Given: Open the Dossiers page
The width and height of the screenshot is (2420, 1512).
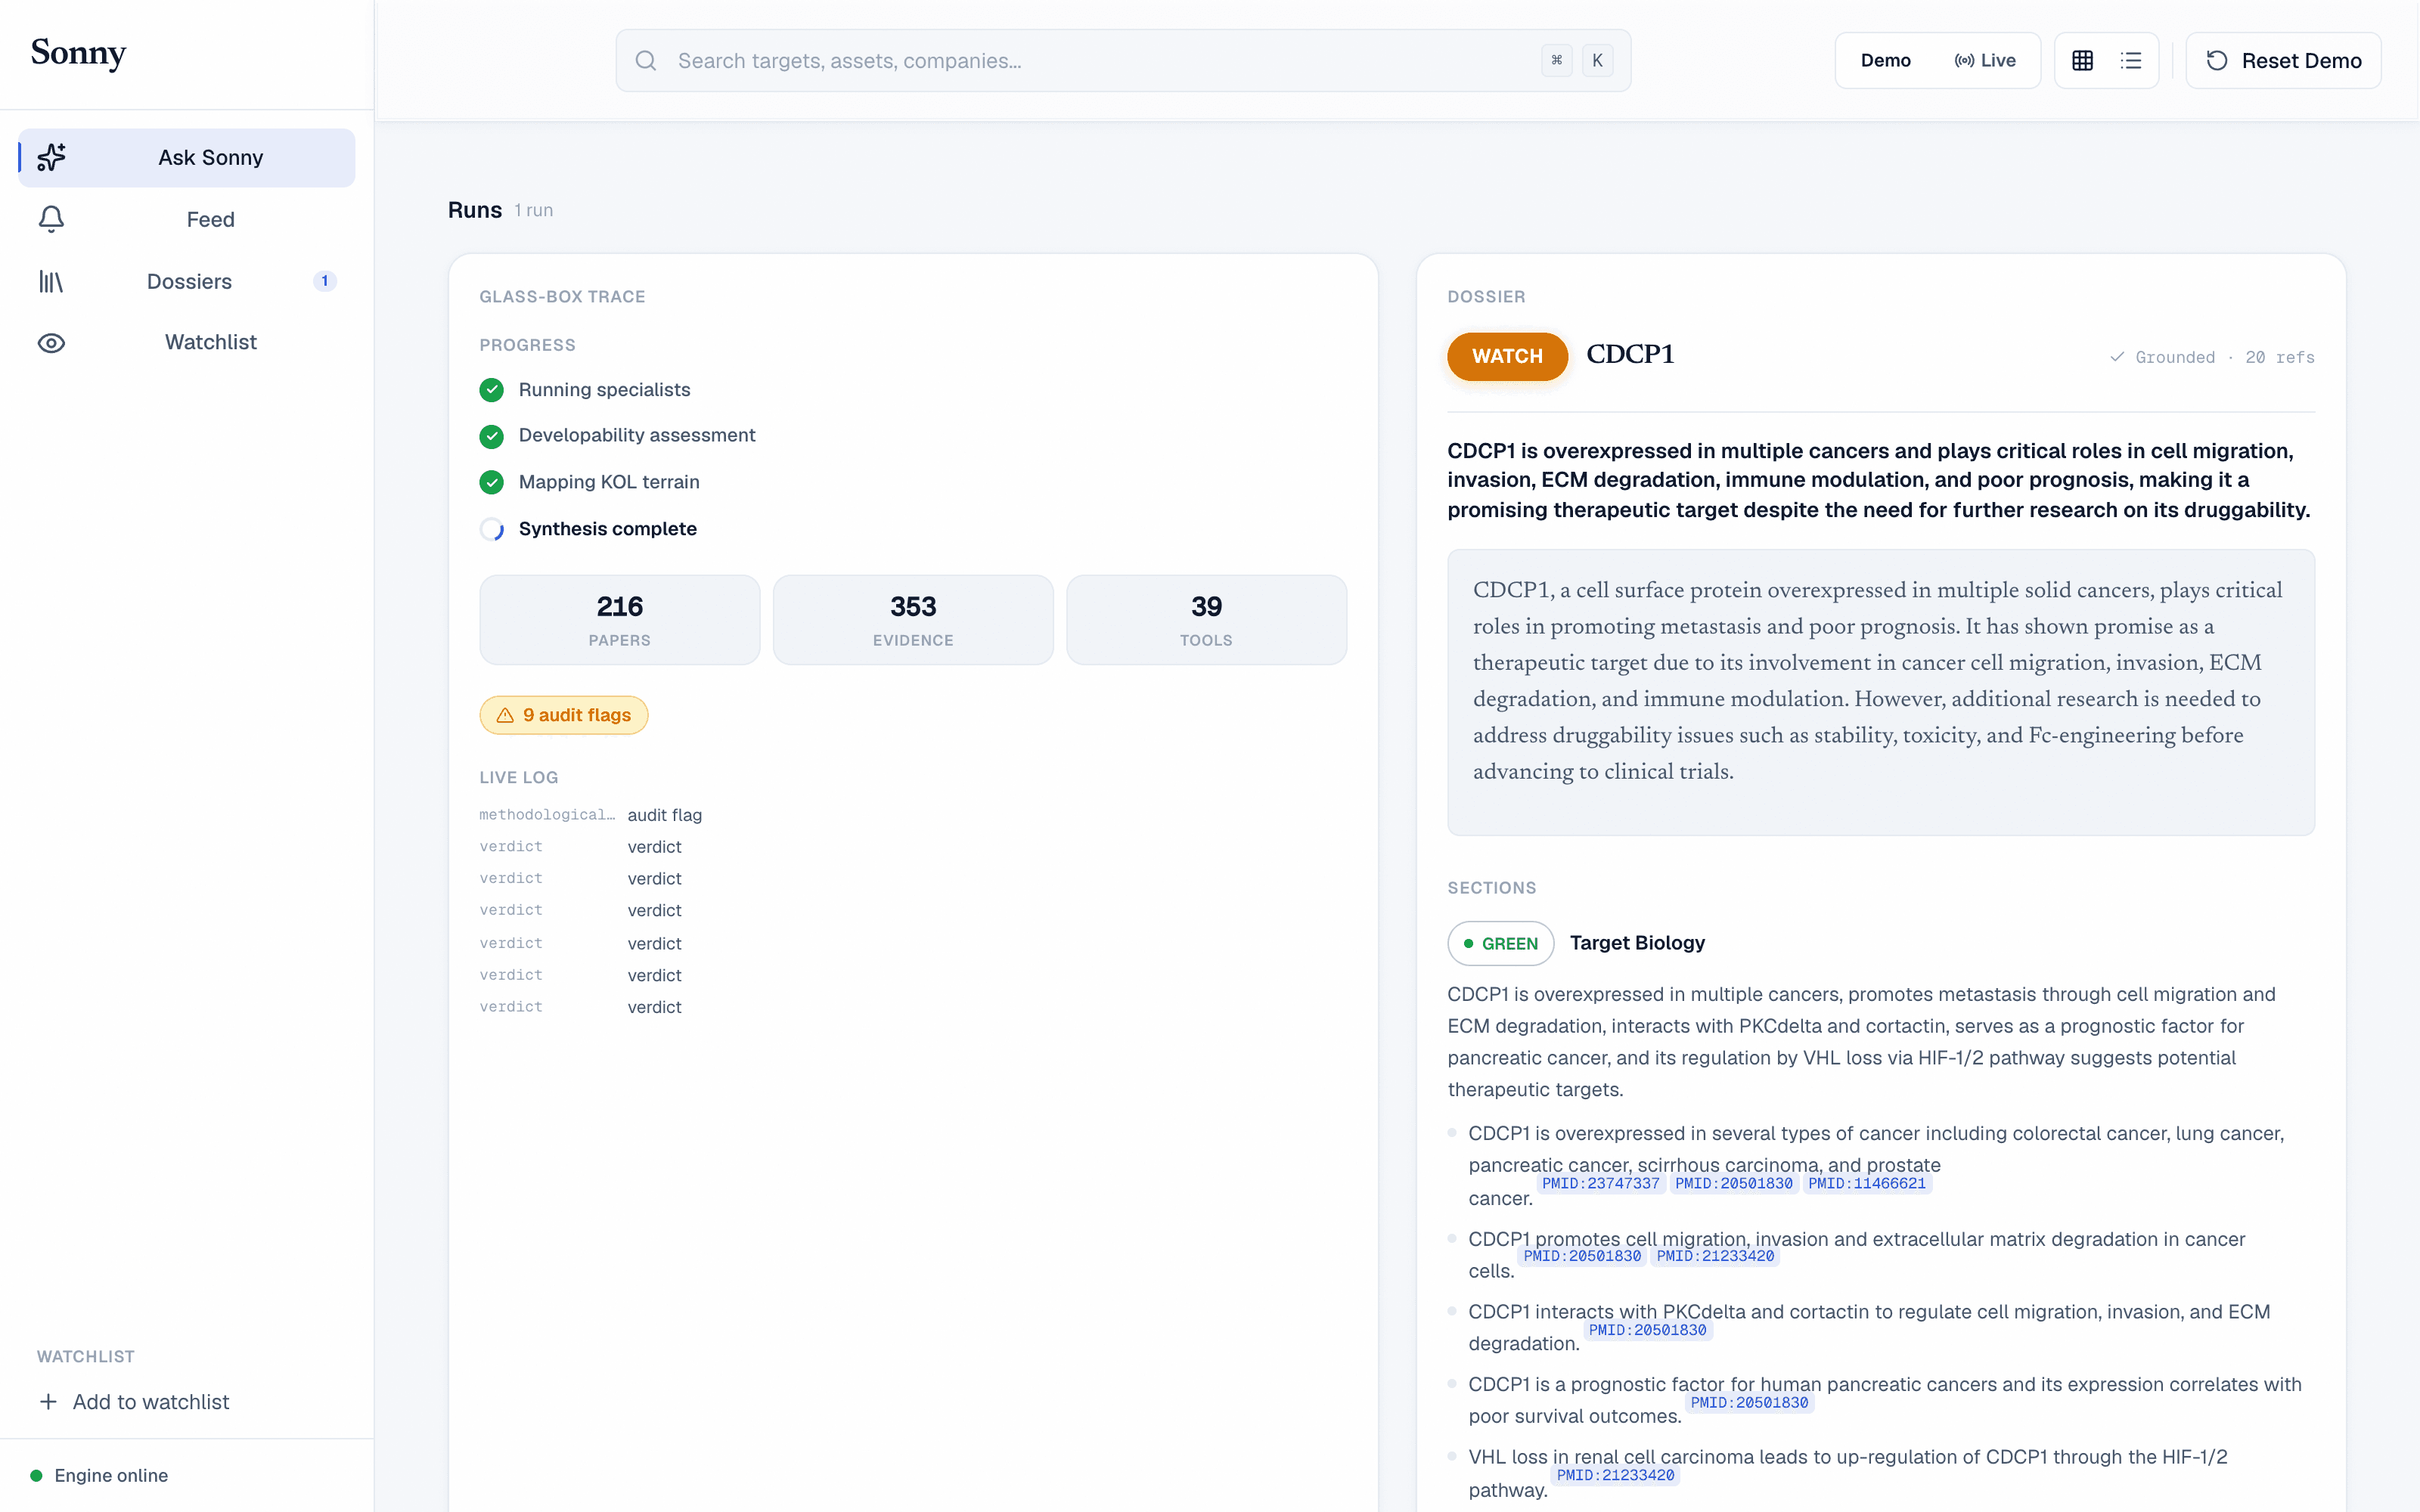Looking at the screenshot, I should click(187, 281).
